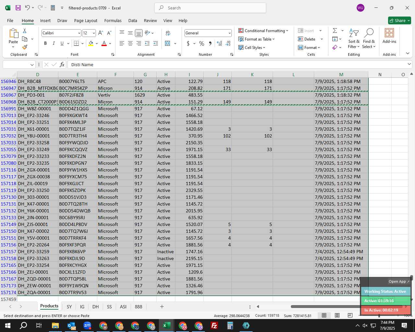Click Decrease Indent icon

147,43
